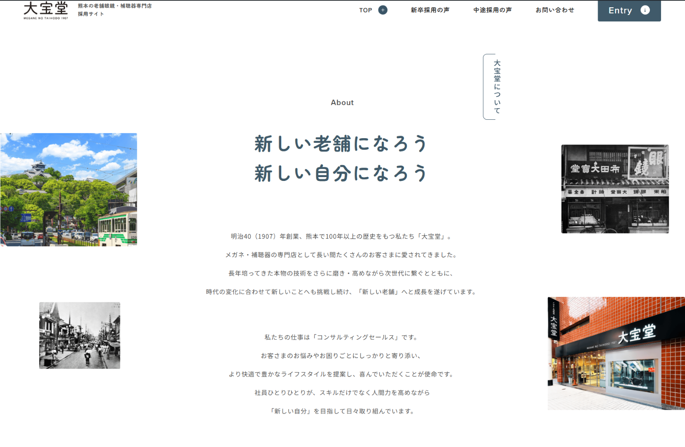Click the コンサルティングセールス paragraph text
This screenshot has height=447, width=685.
[341, 337]
